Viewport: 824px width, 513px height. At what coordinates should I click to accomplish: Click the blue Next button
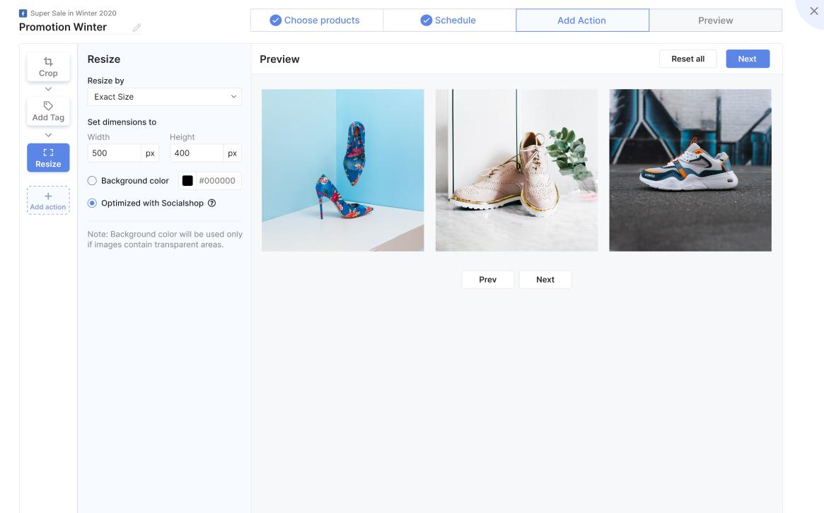tap(748, 59)
